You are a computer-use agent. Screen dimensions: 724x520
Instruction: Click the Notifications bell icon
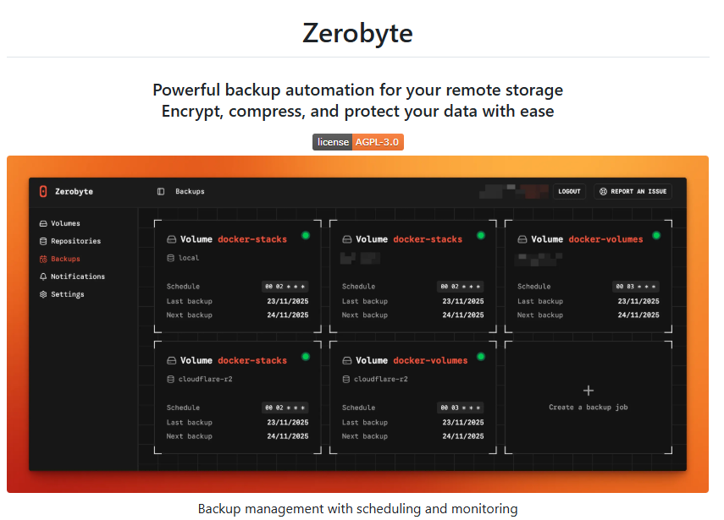43,276
